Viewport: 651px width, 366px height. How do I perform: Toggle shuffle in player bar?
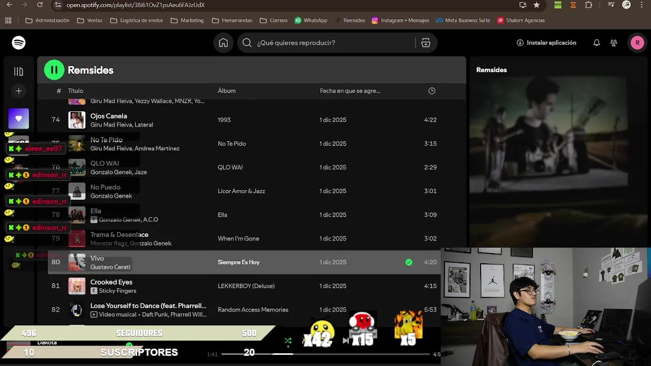click(288, 341)
